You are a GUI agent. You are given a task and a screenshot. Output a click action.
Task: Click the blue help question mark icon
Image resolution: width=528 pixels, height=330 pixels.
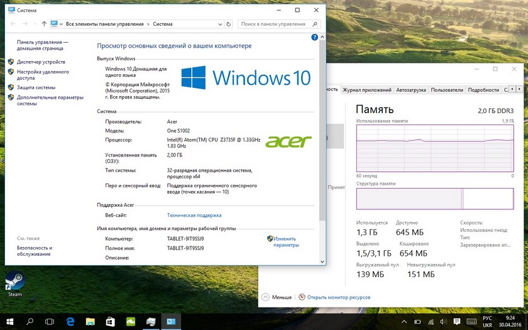tap(315, 38)
